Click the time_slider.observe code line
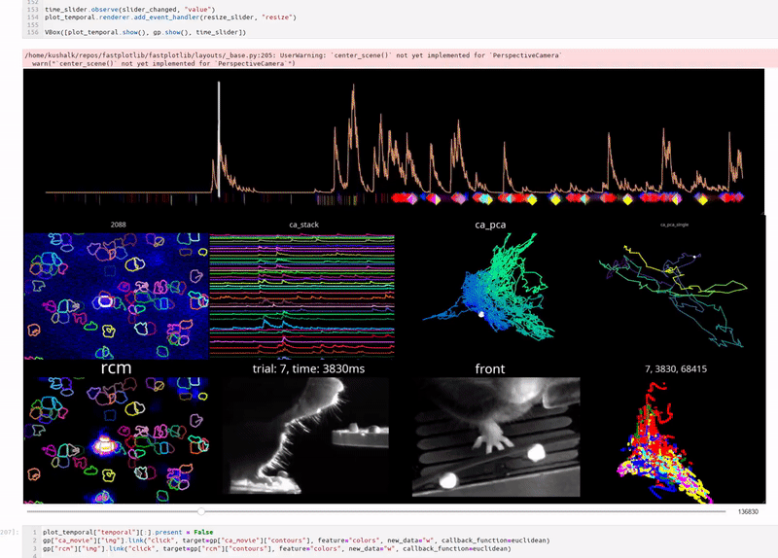The image size is (778, 558). [136, 9]
